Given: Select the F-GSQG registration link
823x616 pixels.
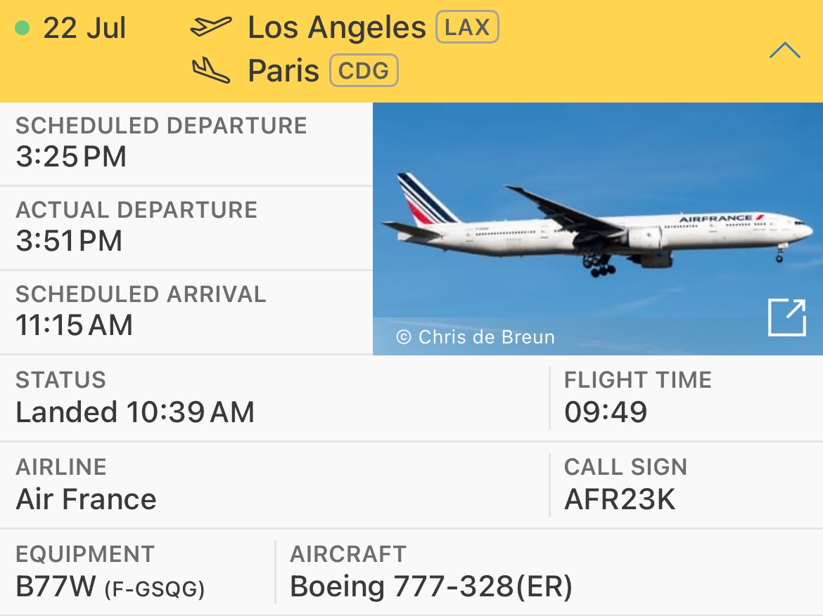Looking at the screenshot, I should [154, 589].
